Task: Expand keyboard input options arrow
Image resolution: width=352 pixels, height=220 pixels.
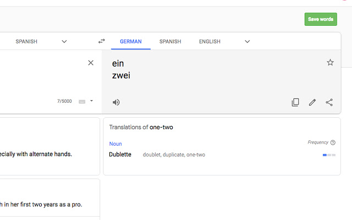Action: click(x=91, y=101)
